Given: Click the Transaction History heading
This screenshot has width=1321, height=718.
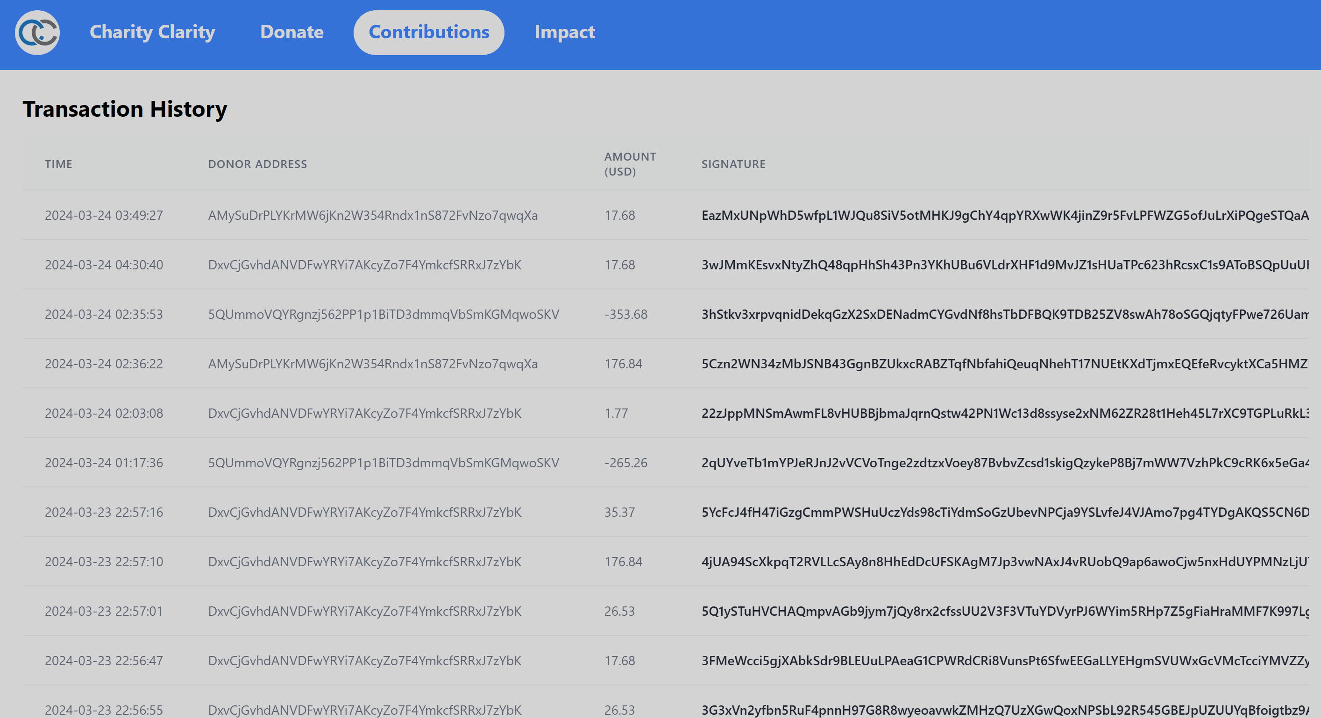Looking at the screenshot, I should point(125,109).
